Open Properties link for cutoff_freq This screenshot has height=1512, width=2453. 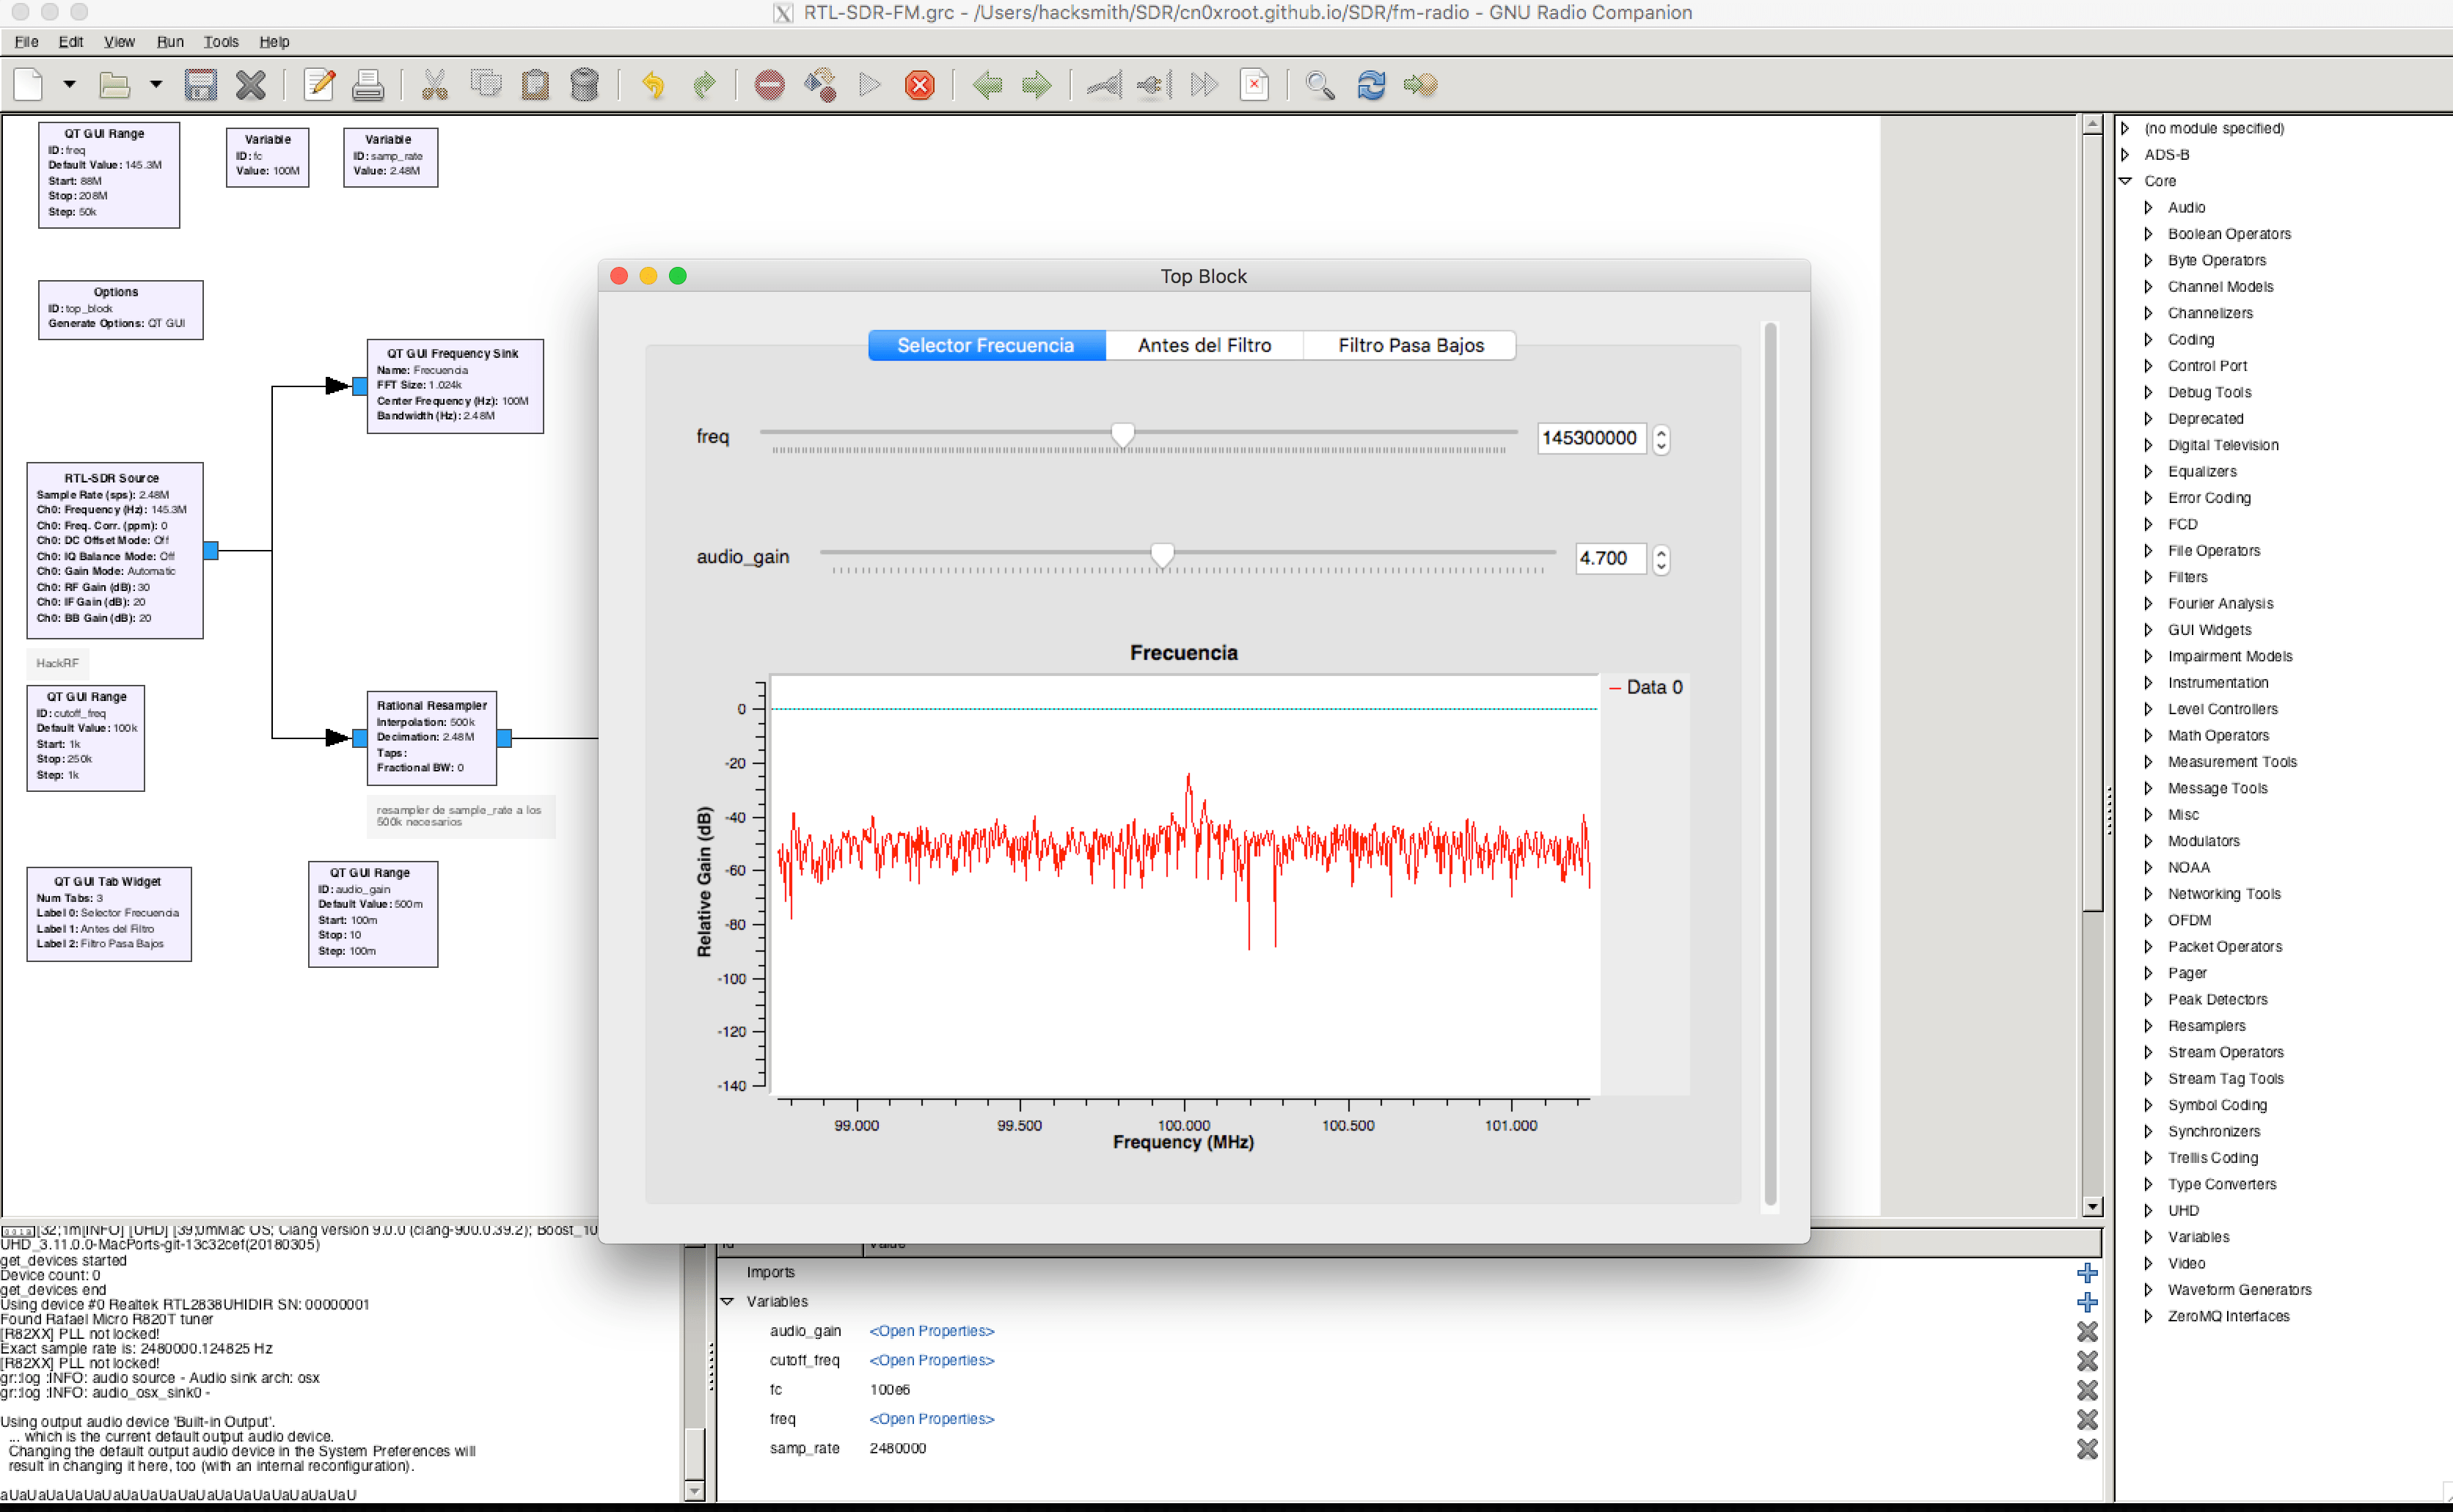(932, 1360)
